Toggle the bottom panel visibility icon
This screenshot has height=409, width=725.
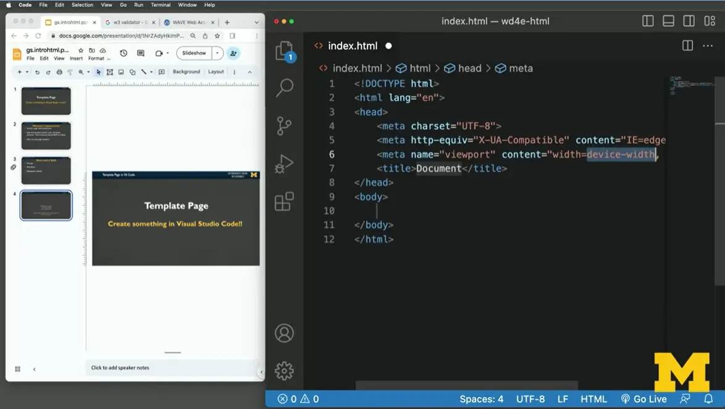coord(668,20)
